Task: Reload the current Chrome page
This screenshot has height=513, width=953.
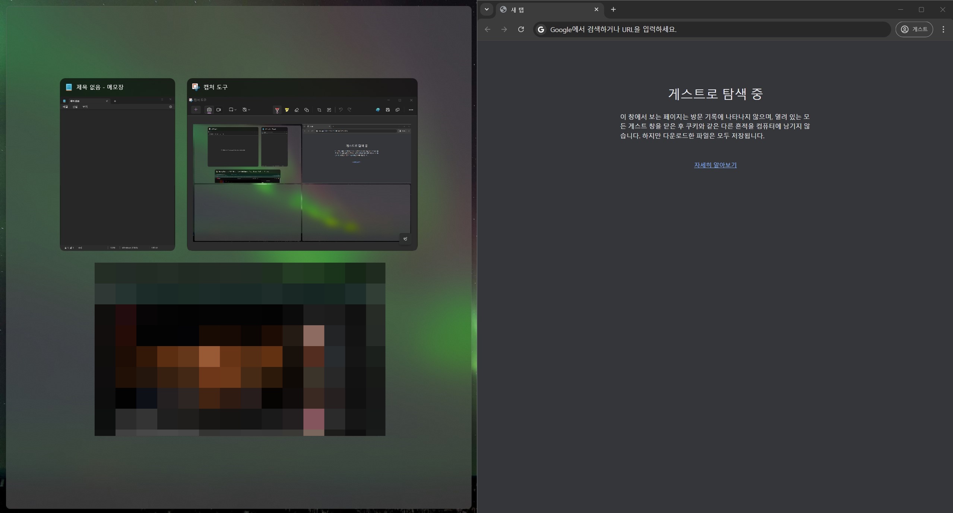Action: pos(521,29)
